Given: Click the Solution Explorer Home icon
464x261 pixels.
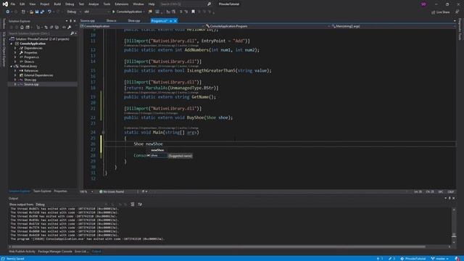Looking at the screenshot, I should pyautogui.click(x=22, y=28).
